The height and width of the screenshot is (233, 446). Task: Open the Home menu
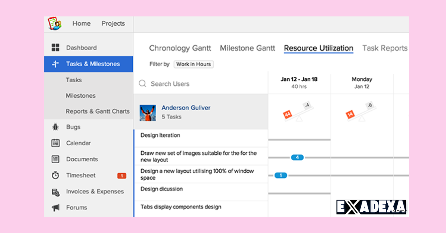(x=81, y=23)
